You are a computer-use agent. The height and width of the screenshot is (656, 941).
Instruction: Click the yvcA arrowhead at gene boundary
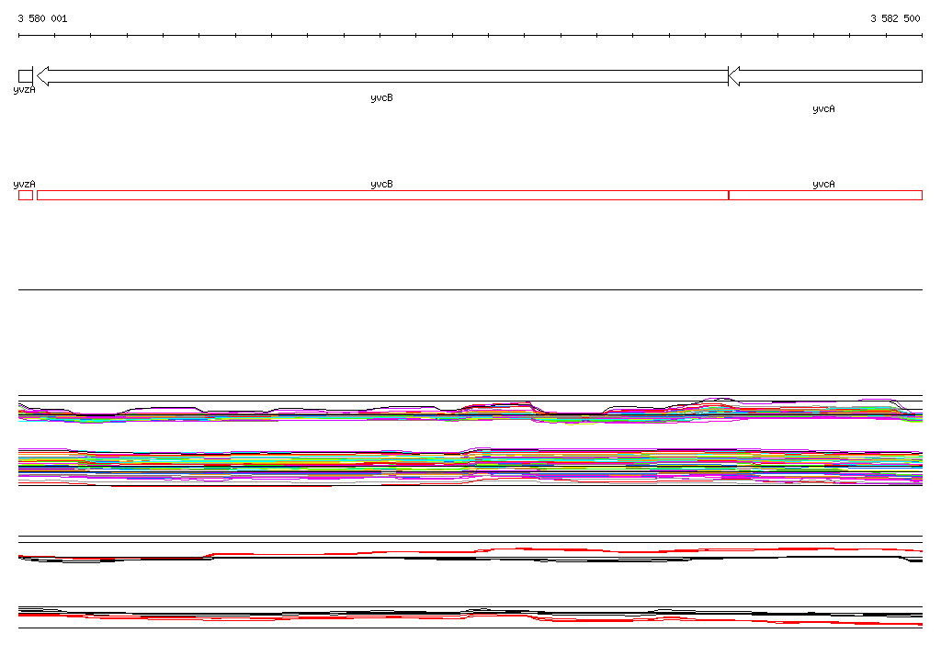tap(734, 76)
